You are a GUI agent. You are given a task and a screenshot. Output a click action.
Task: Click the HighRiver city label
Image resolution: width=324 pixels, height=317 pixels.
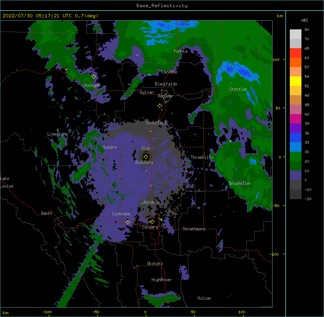pyautogui.click(x=162, y=280)
